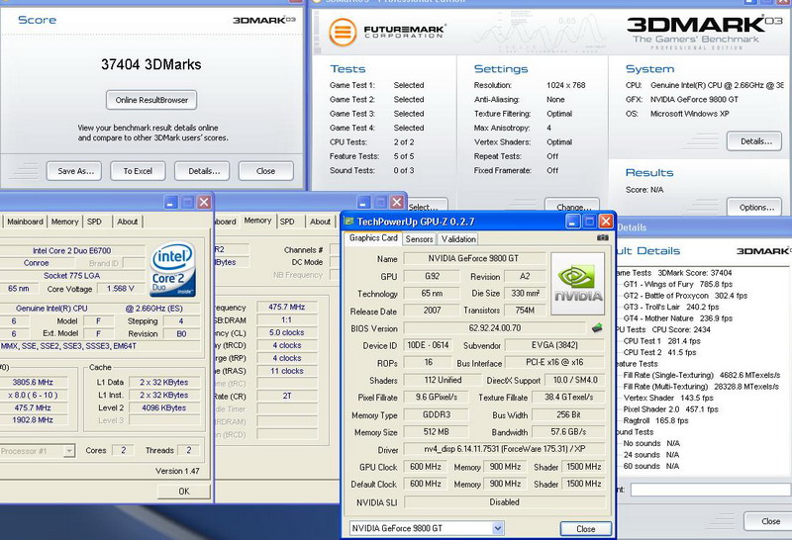Click the Intel Core 2 Duo E6700 name field
Screen dimensions: 792x540
click(71, 250)
